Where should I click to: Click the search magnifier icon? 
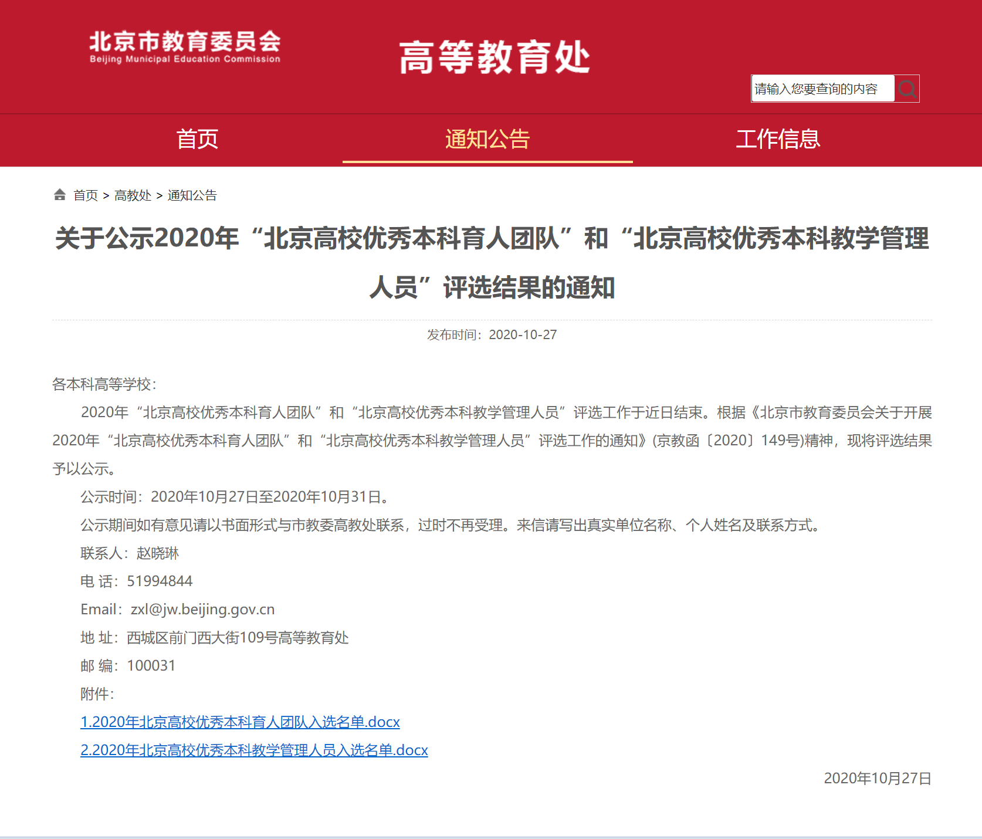click(907, 89)
